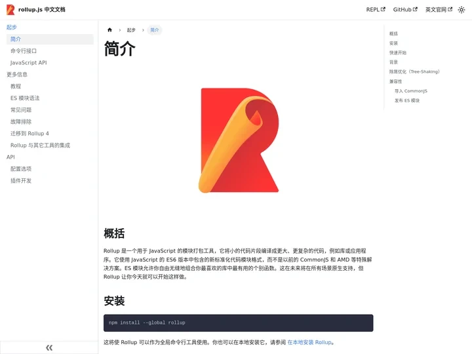Click the 概括 section heading
This screenshot has width=472, height=354.
coord(114,233)
